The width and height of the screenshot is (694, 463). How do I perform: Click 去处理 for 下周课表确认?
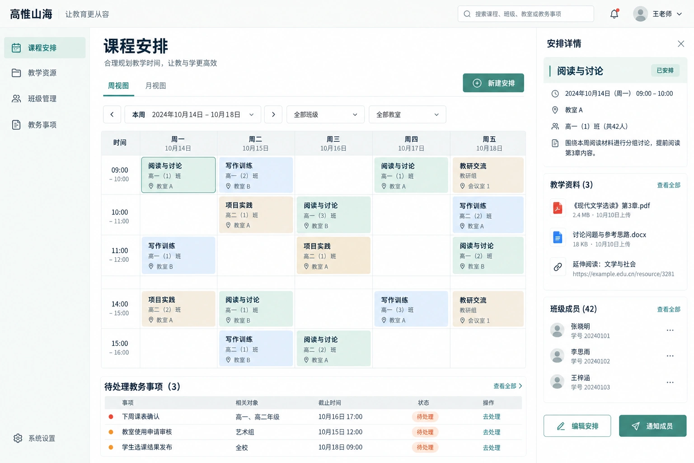tap(492, 417)
